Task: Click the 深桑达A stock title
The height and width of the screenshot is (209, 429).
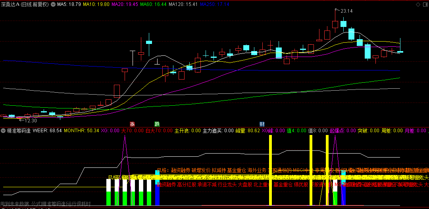Action: coord(25,4)
